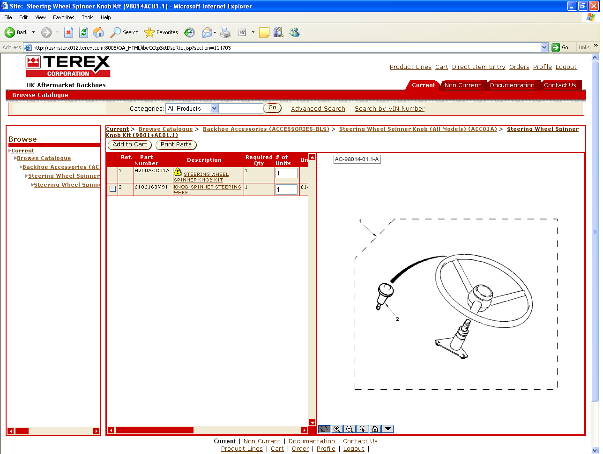Click the parts table horizontal scrollbar thumb
Viewport: 603px width, 454px height.
click(155, 430)
